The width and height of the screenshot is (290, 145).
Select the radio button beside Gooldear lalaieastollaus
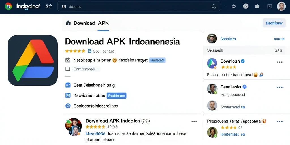(68, 106)
